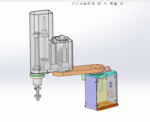
Task: Expand the Hide/Show Items dropdown arrow
Action: [108, 4]
